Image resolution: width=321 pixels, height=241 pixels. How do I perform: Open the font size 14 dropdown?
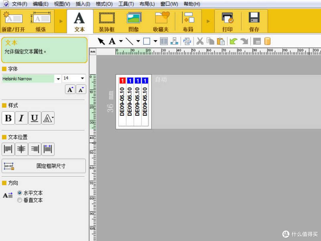82,78
